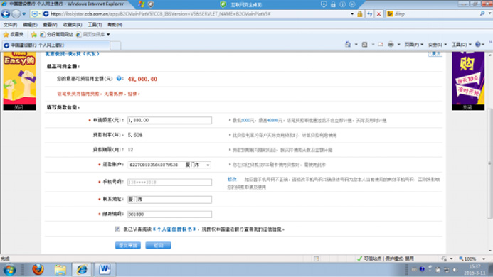Click the red Stop loading X icon

(379, 13)
